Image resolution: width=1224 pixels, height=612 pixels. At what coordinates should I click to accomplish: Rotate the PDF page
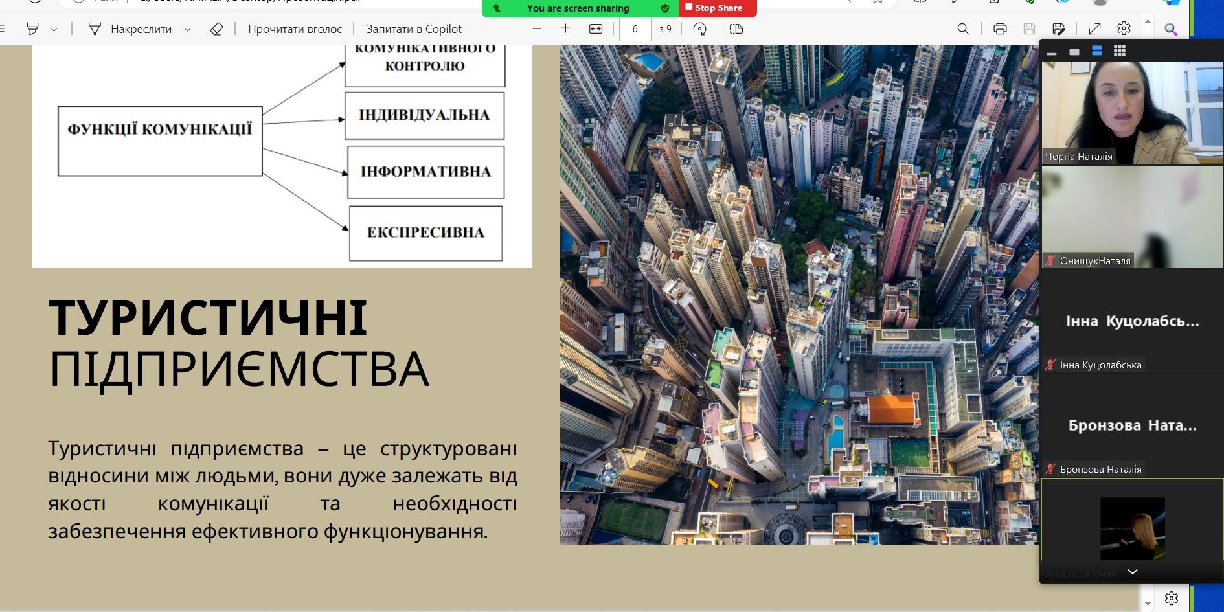point(700,28)
